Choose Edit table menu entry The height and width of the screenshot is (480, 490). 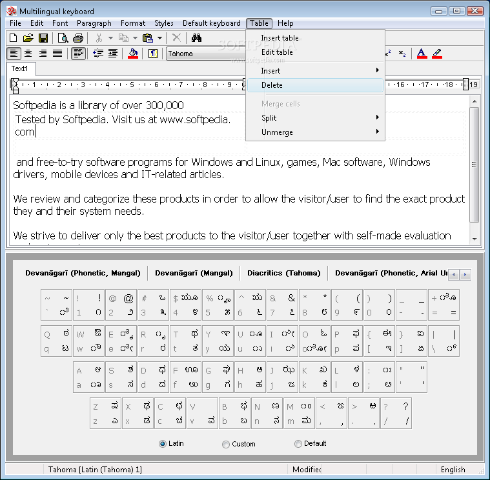(x=315, y=52)
